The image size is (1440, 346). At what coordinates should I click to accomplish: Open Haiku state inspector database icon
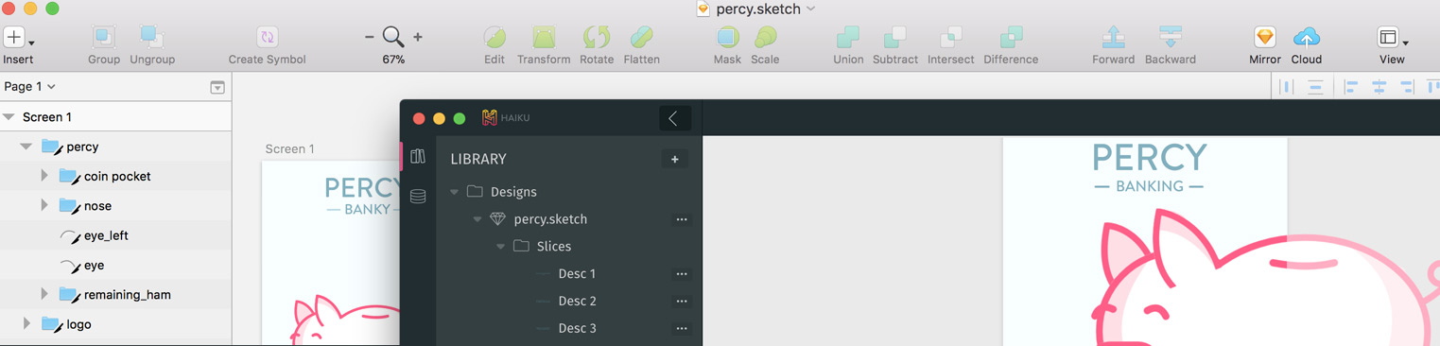418,197
